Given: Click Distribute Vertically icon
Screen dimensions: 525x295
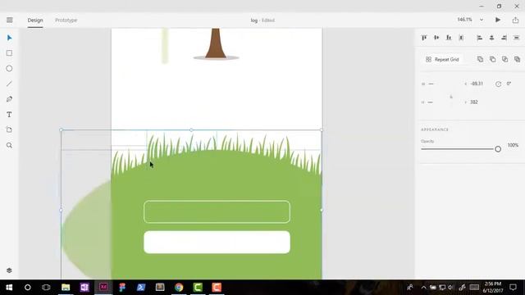Looking at the screenshot, I should click(x=461, y=38).
